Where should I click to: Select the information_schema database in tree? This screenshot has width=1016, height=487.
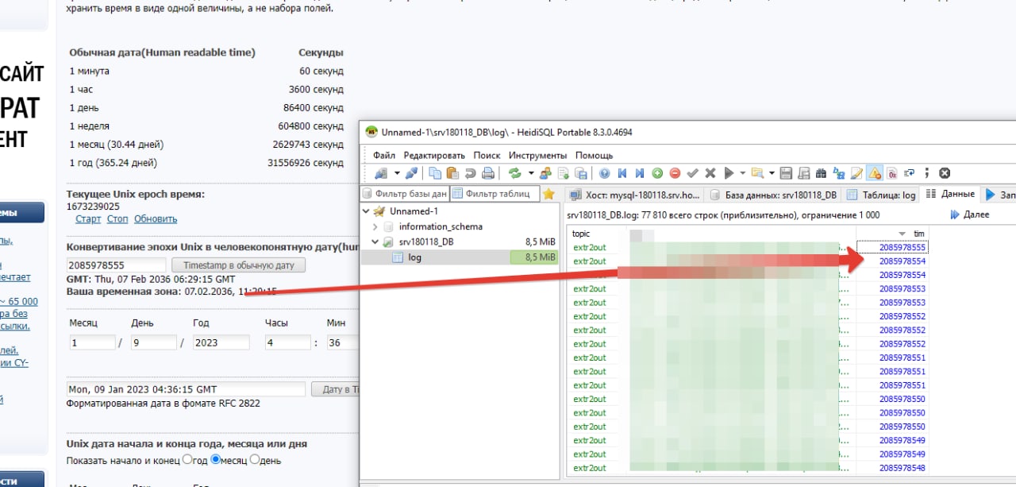pyautogui.click(x=441, y=226)
